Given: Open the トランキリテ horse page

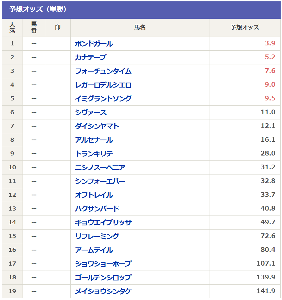Looking at the screenshot, I should click(x=94, y=154).
